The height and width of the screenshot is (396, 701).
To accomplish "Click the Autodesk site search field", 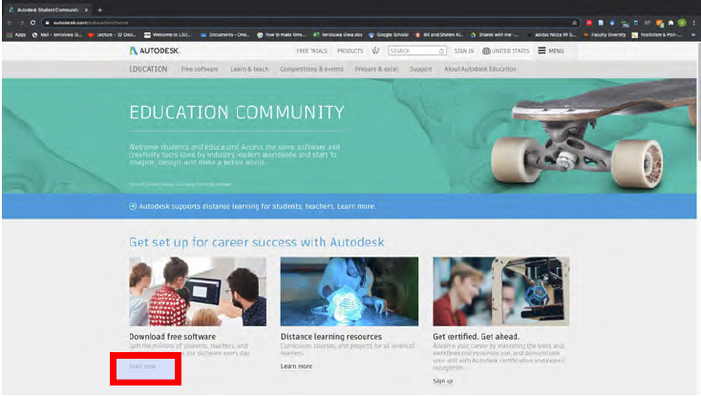I will 414,51.
